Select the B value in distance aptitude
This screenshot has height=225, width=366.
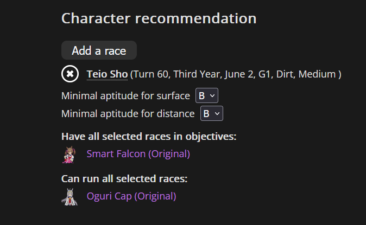[206, 114]
